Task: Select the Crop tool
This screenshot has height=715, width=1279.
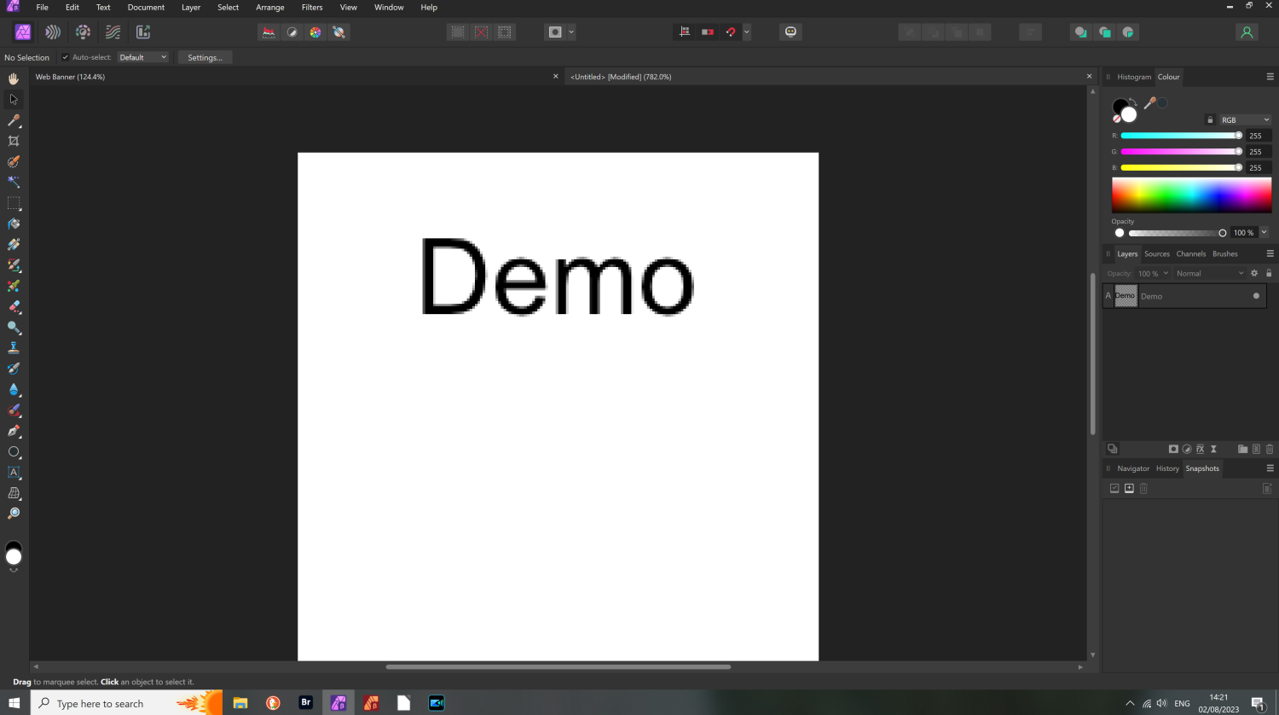Action: coord(13,141)
